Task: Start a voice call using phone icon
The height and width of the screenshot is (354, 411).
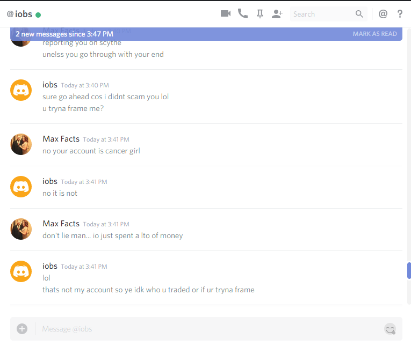Action: point(243,13)
